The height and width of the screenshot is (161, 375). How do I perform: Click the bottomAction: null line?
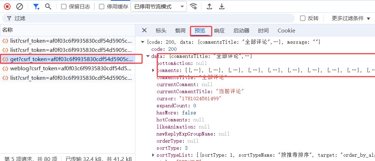182,63
